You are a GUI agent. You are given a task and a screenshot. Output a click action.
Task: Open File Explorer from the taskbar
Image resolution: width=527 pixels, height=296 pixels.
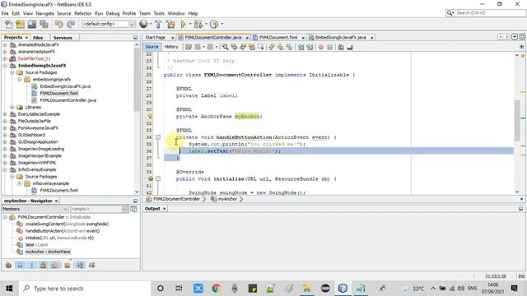[306, 289]
